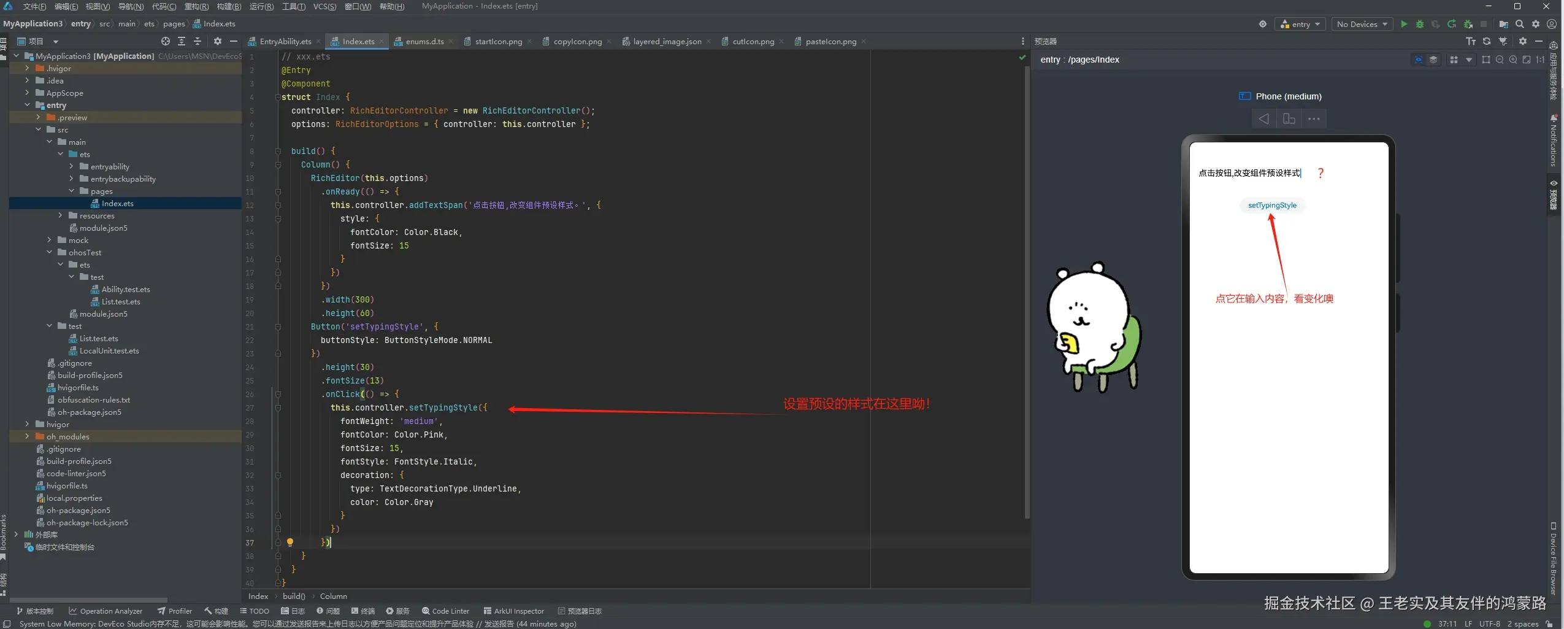Run the entry module with the green play icon
This screenshot has width=1564, height=629.
click(1404, 24)
